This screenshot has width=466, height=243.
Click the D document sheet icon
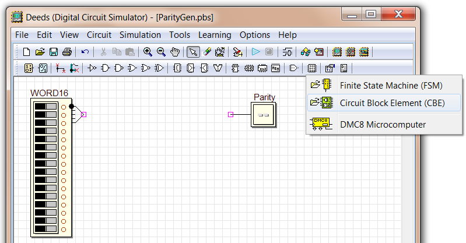pos(344,68)
